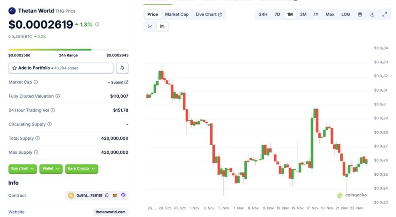Expand chart to fullscreen

tap(384, 15)
